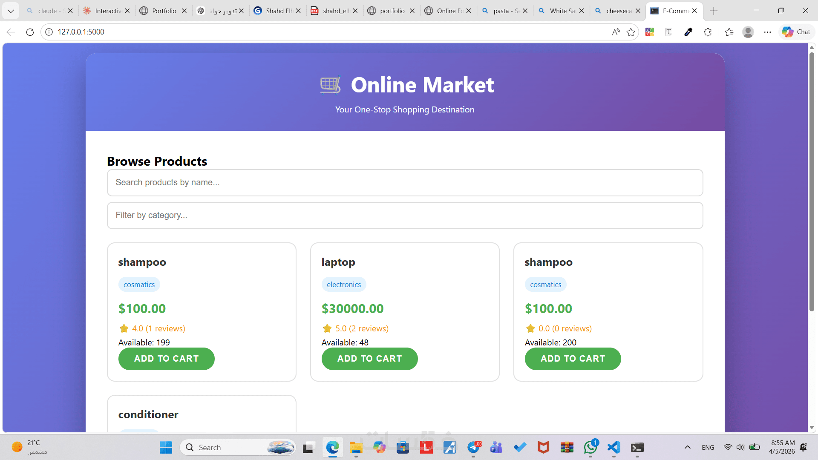Viewport: 818px width, 460px height.
Task: Focus the Filter by category field
Action: [405, 216]
